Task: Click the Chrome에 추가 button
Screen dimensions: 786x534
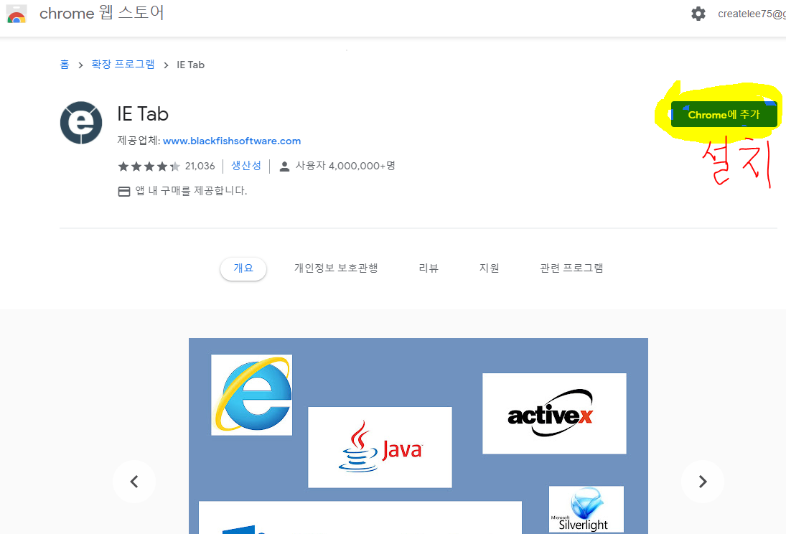Action: [724, 114]
